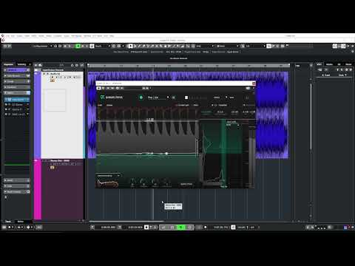Screen dimensions: 355x266
Task: Click the Find Tracks icon next to Add Track
Action: click(x=40, y=65)
